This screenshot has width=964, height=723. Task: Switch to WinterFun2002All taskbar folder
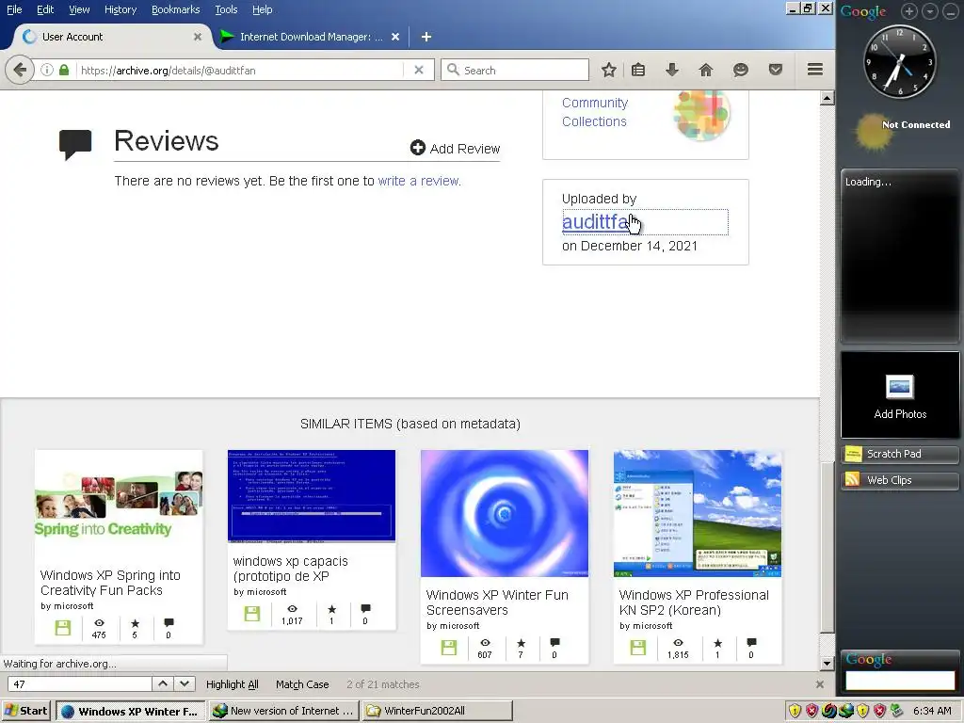tap(437, 711)
